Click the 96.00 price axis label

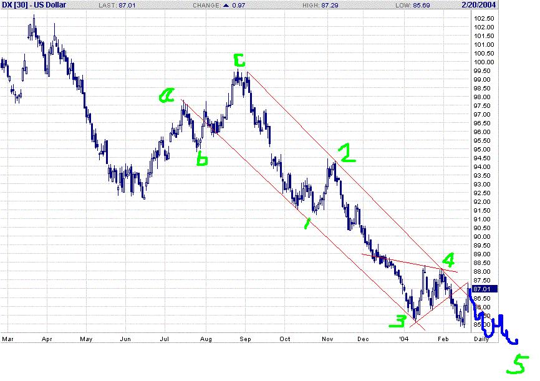pyautogui.click(x=482, y=132)
